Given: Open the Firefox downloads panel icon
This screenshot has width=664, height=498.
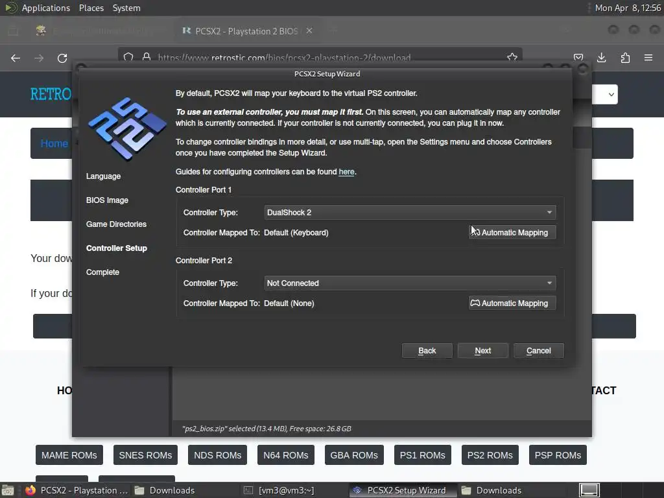Looking at the screenshot, I should [601, 58].
